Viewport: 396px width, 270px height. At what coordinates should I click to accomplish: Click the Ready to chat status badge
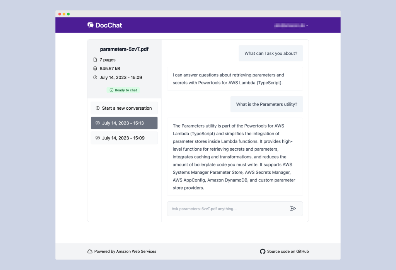[x=123, y=90]
